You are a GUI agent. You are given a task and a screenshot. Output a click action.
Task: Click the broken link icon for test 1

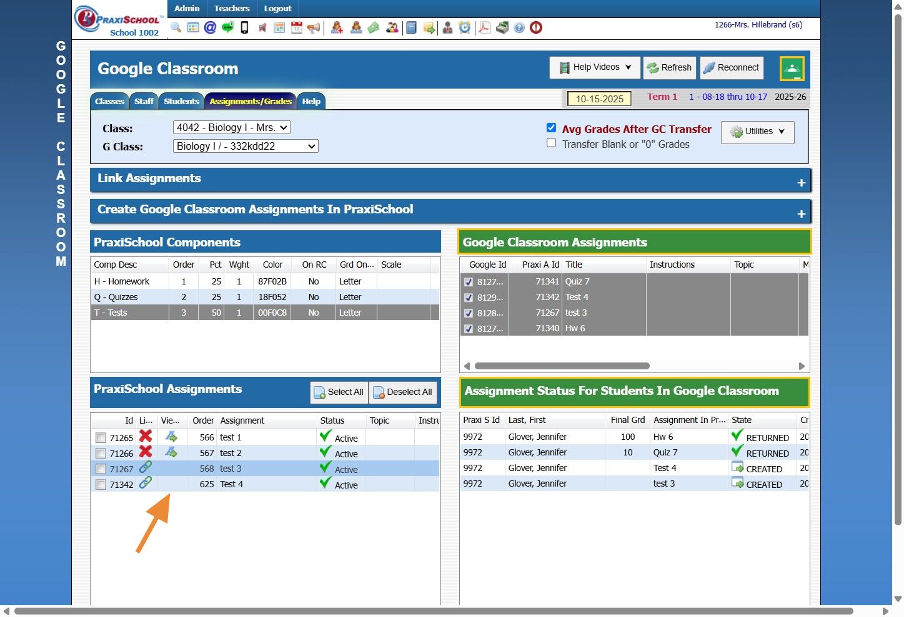tap(146, 436)
